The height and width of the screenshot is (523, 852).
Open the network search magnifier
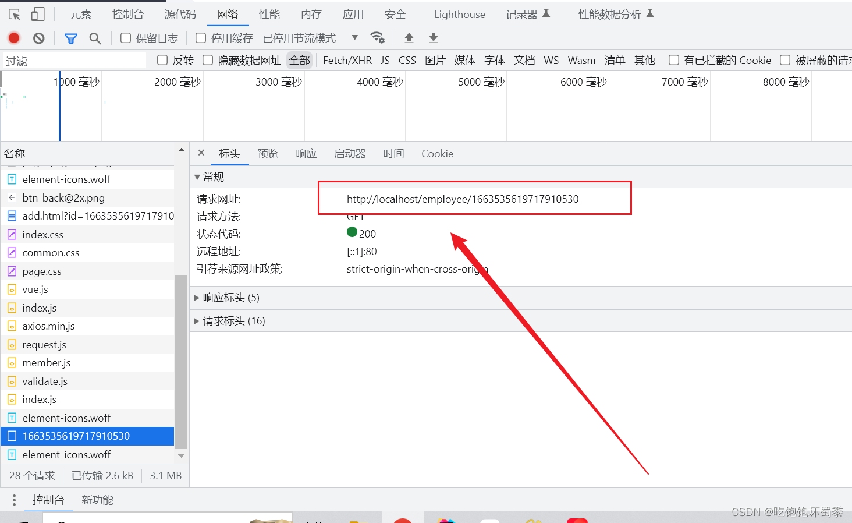tap(95, 37)
